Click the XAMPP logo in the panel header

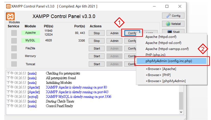(10, 16)
